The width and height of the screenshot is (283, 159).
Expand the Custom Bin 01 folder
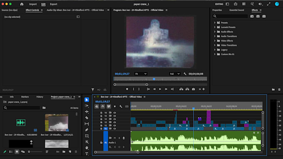(215, 54)
